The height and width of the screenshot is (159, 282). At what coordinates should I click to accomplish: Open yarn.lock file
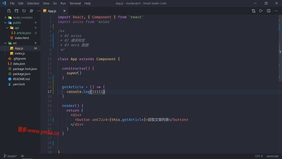19,84
